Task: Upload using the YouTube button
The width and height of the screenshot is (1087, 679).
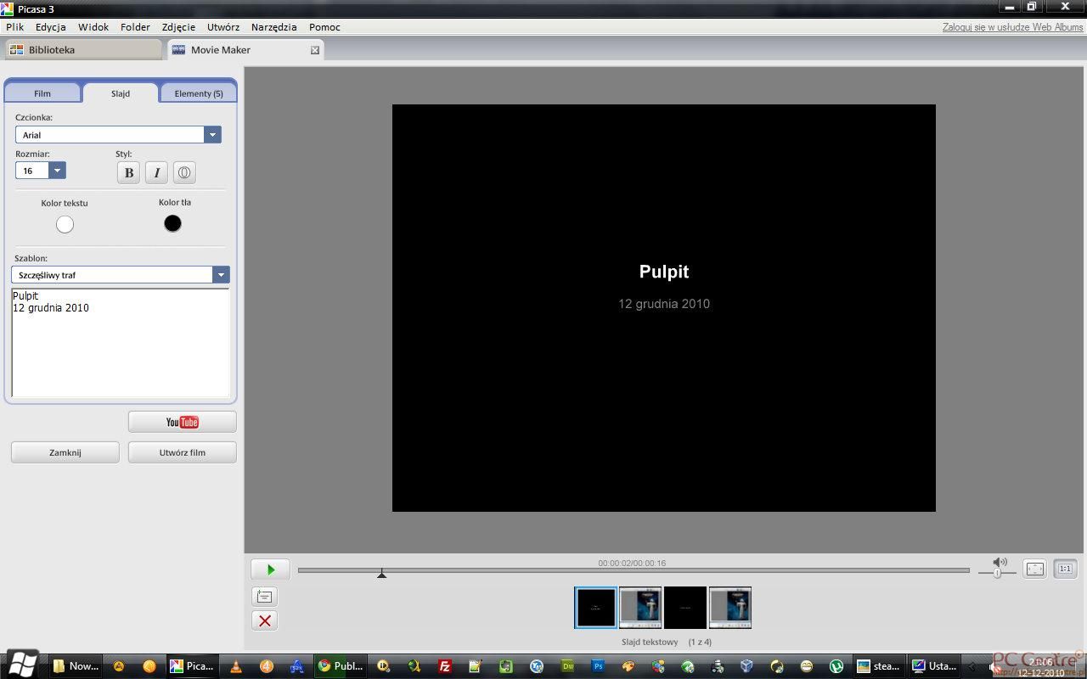Action: (182, 422)
